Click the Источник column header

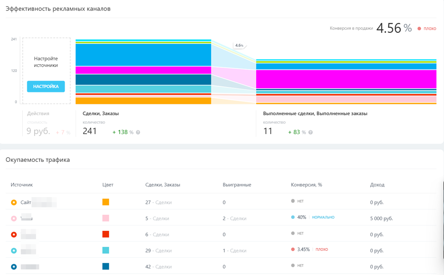22,185
